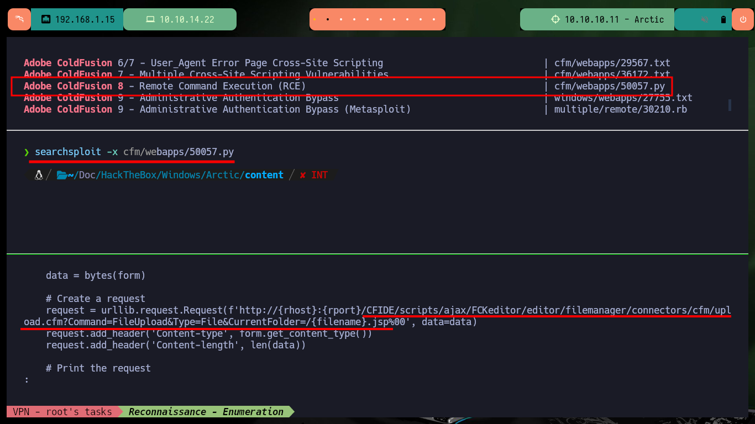Select the active orange workspace dot

click(314, 19)
